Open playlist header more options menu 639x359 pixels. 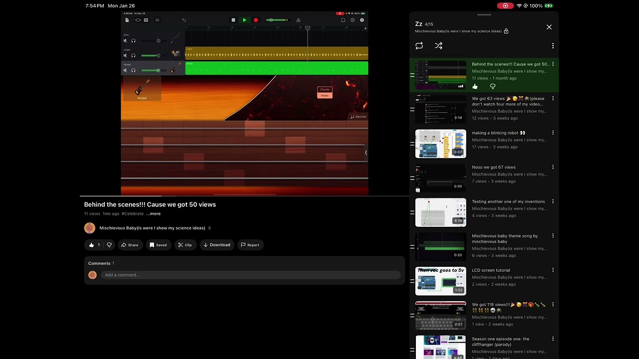[x=553, y=45]
